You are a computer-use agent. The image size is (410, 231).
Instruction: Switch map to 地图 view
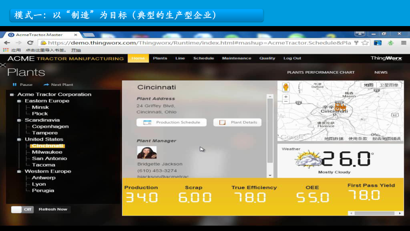[x=368, y=85]
